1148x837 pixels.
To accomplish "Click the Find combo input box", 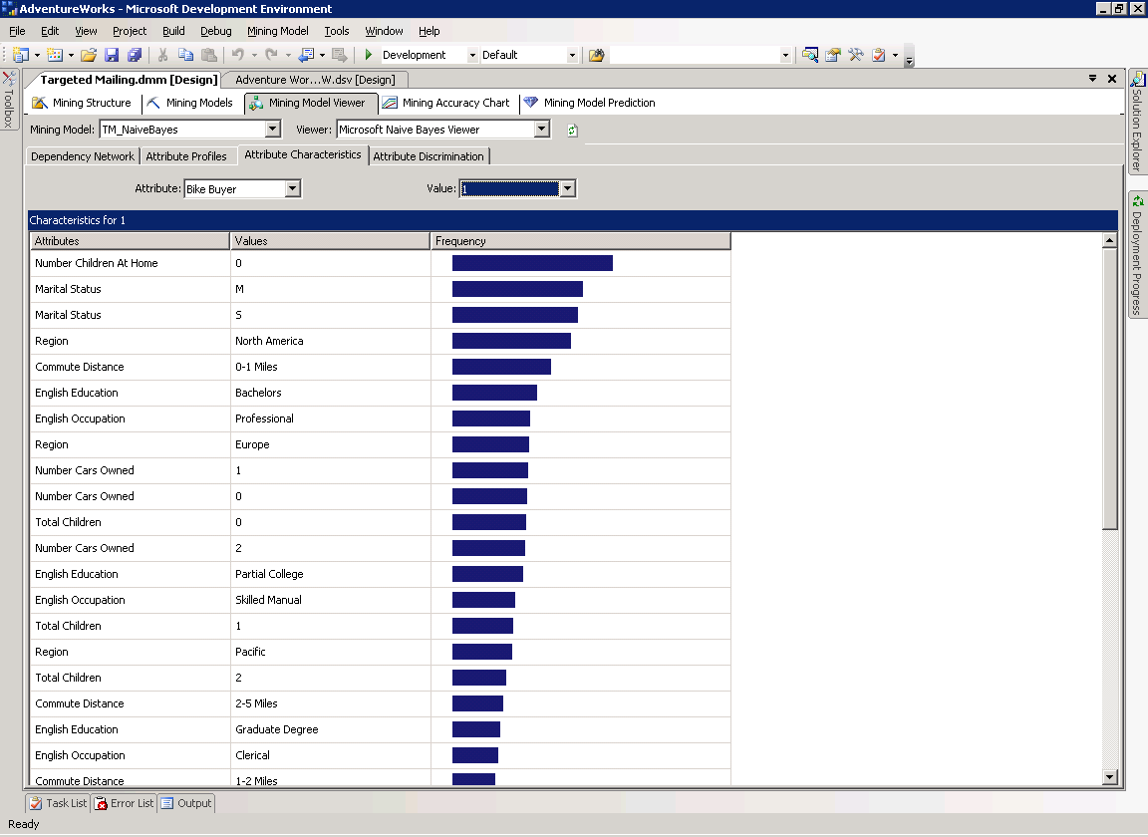I will (696, 55).
